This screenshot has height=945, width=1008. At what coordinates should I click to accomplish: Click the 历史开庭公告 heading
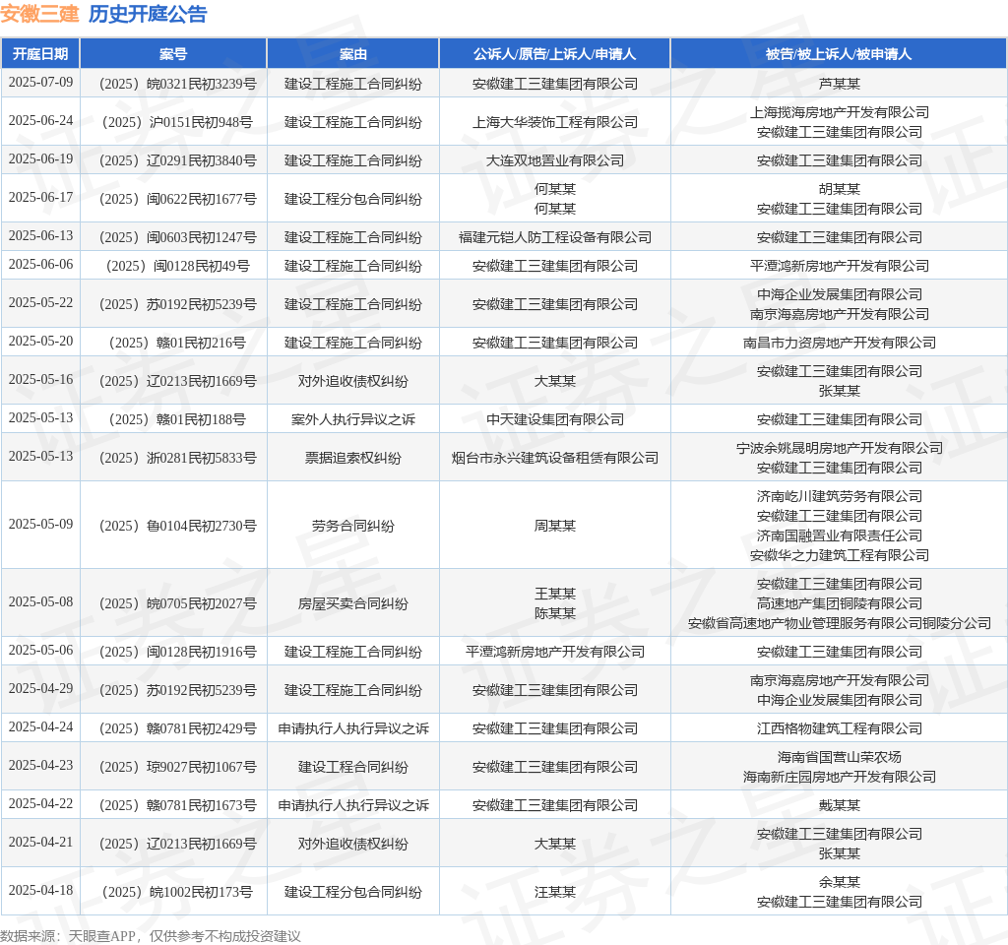pyautogui.click(x=148, y=14)
